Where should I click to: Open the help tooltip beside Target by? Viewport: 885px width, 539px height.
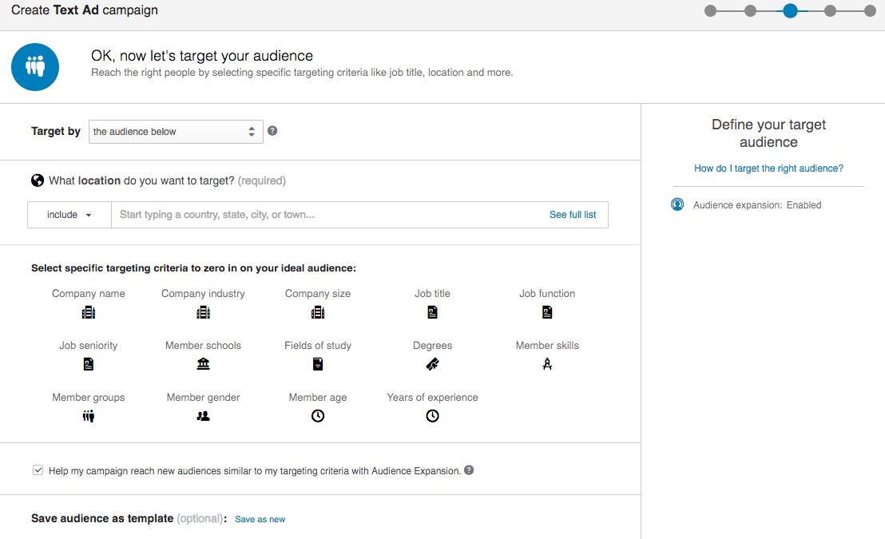[x=272, y=129]
